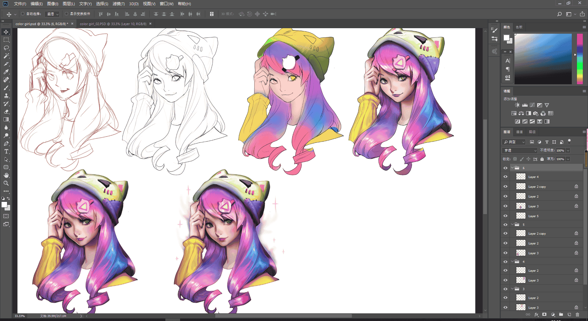Click the create new layer button
The height and width of the screenshot is (321, 588).
pyautogui.click(x=569, y=315)
